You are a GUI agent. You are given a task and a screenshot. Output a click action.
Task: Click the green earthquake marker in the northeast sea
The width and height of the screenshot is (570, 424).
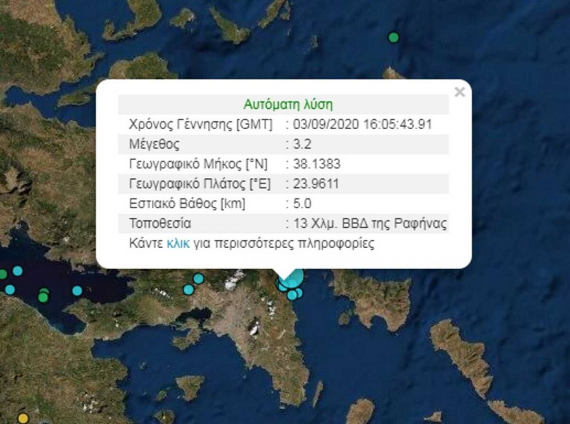pos(393,37)
